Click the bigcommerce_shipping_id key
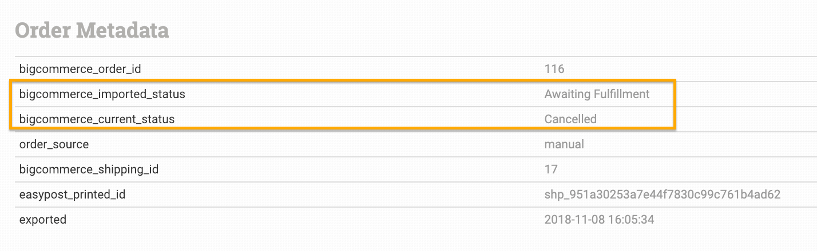The height and width of the screenshot is (251, 817). [x=89, y=169]
